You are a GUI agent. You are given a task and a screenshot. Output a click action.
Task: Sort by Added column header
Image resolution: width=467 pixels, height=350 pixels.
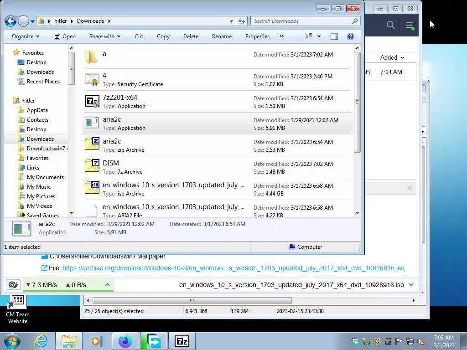391,58
